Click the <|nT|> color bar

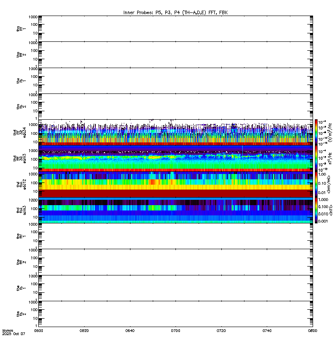316,210
